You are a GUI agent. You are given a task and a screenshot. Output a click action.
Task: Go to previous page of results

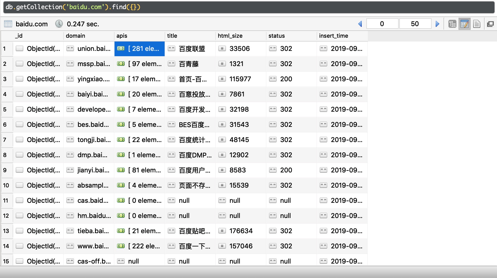pos(360,24)
